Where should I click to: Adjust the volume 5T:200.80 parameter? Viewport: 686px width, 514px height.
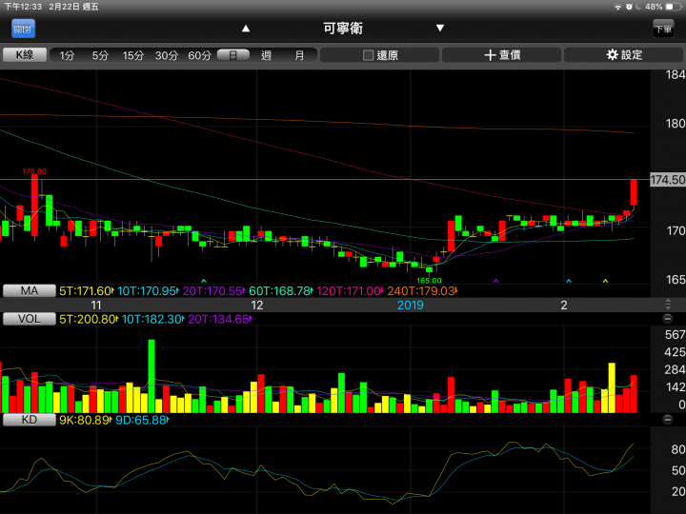(x=89, y=320)
